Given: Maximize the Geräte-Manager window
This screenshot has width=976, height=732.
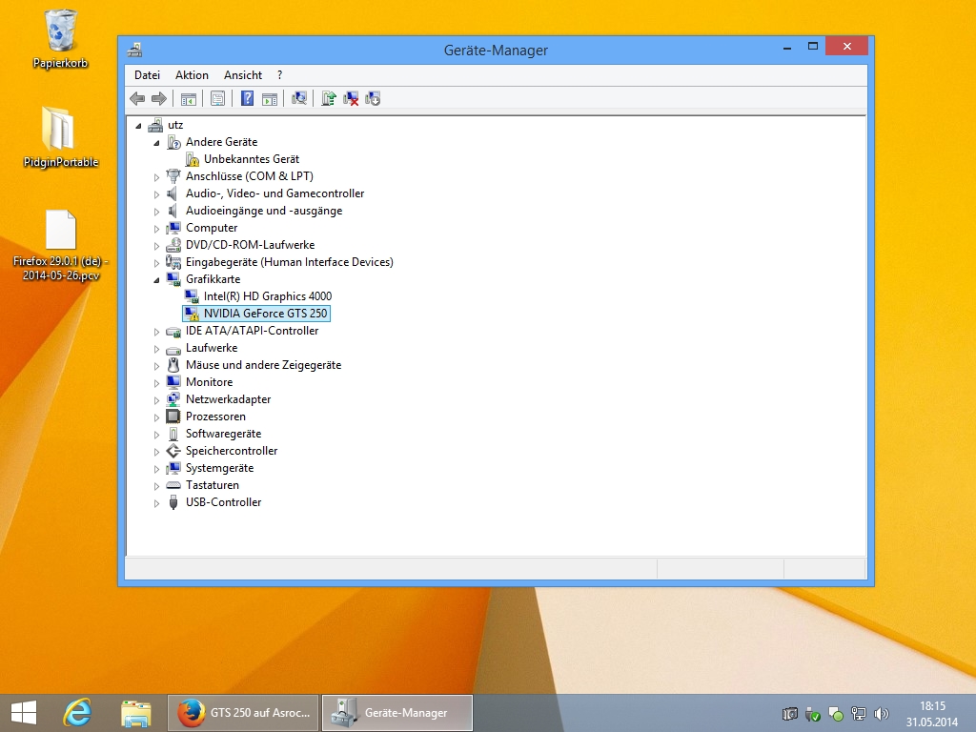Looking at the screenshot, I should point(813,46).
